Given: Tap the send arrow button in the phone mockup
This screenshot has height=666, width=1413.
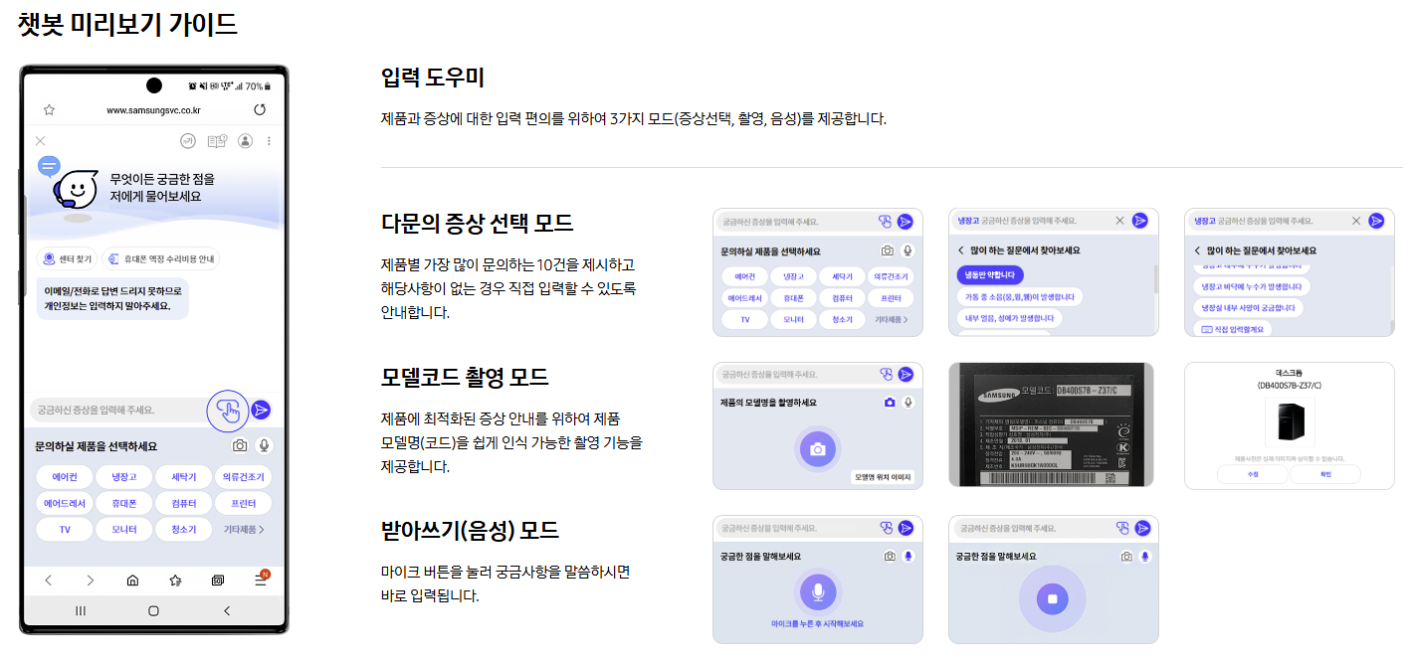Looking at the screenshot, I should pyautogui.click(x=261, y=410).
